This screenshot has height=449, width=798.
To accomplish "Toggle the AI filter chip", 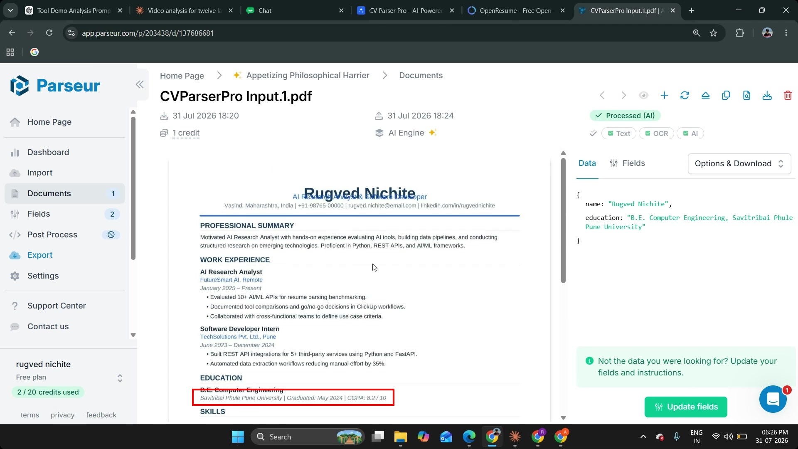I will [x=690, y=133].
